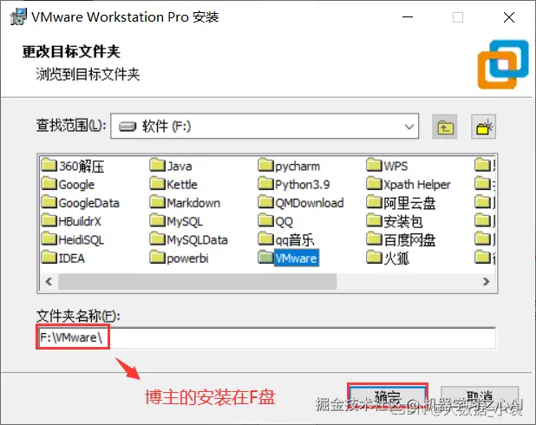This screenshot has width=536, height=425.
Task: Click the 确定 button
Action: [x=388, y=396]
